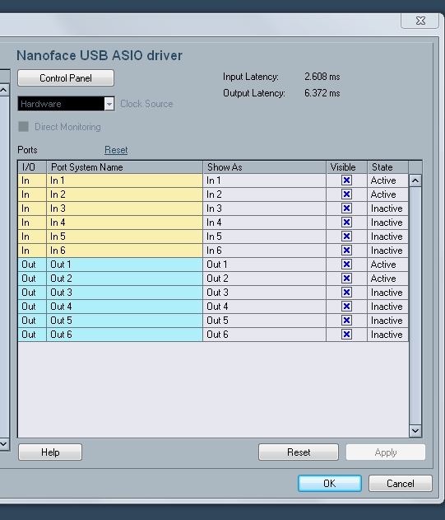Click the Inactive state of In 3

(x=387, y=208)
